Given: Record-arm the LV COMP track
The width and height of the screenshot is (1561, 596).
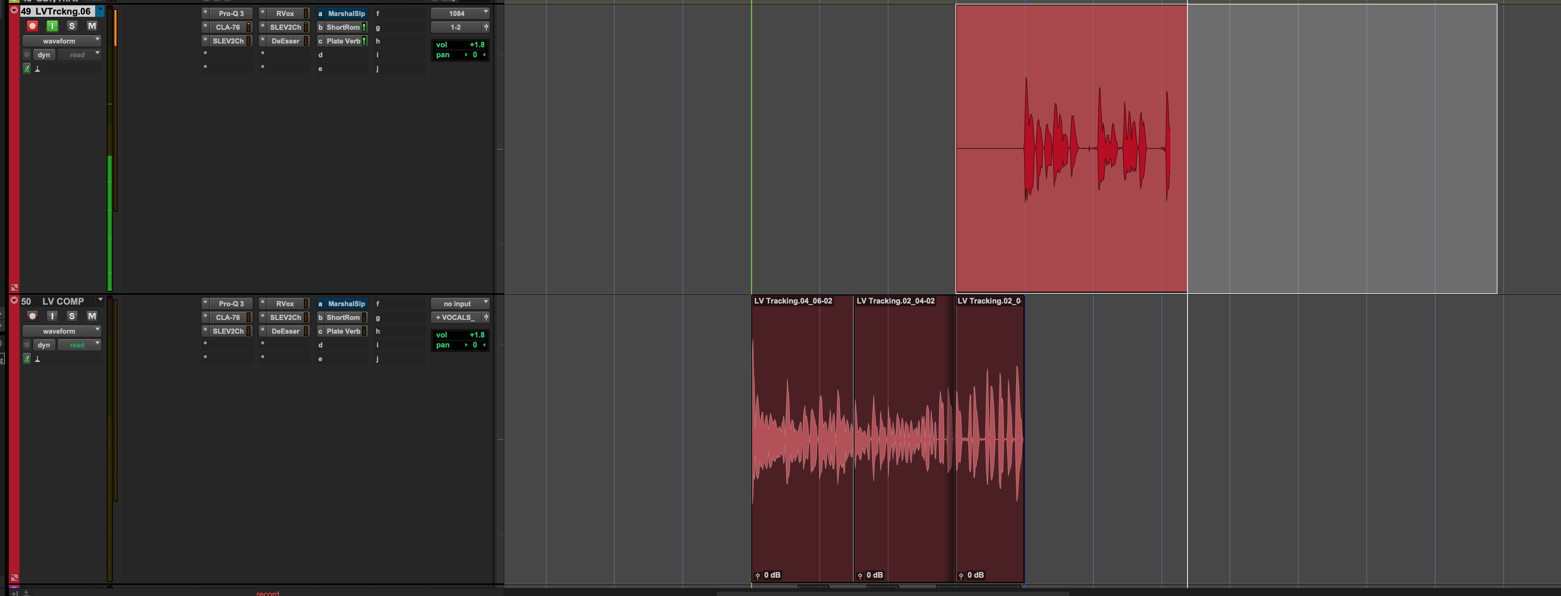Looking at the screenshot, I should point(33,316).
